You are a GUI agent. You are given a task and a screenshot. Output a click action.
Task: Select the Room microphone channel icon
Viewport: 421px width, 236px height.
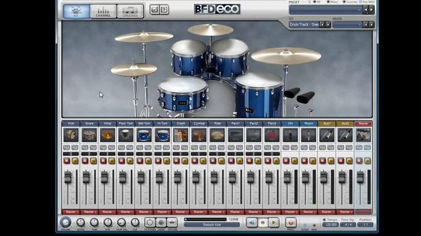309,135
